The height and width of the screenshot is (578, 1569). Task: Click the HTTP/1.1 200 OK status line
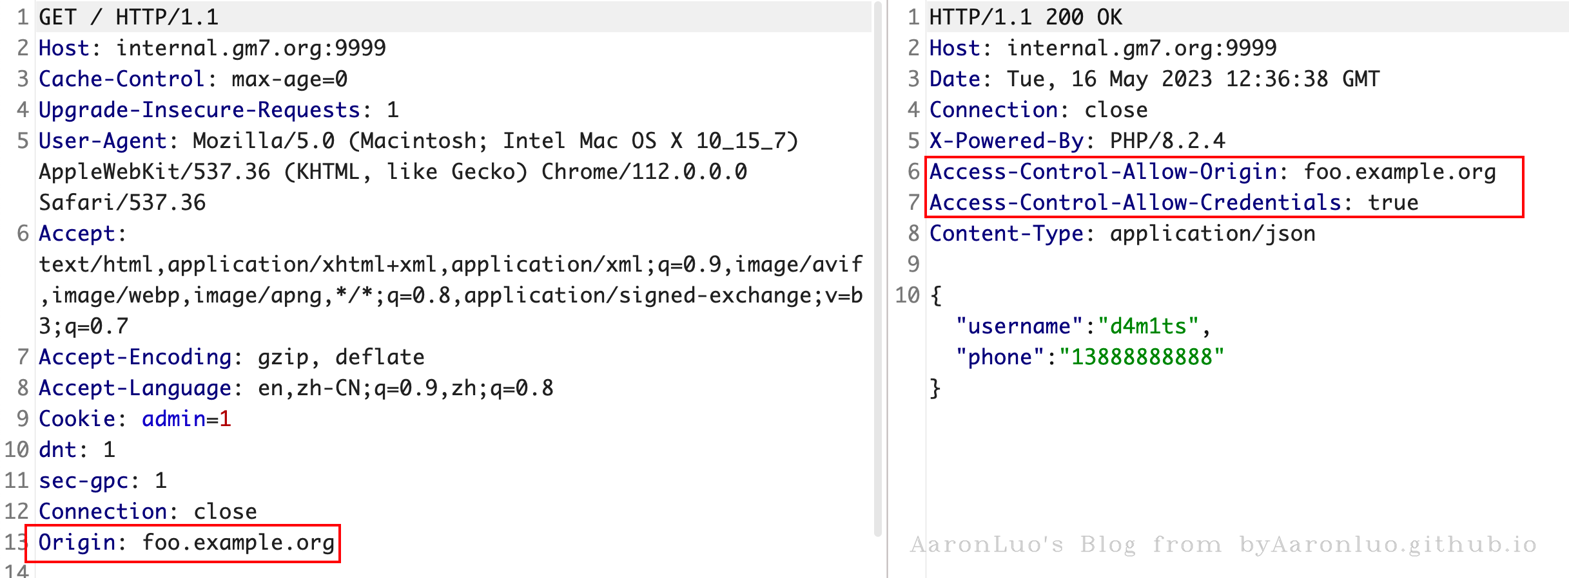pos(1025,17)
